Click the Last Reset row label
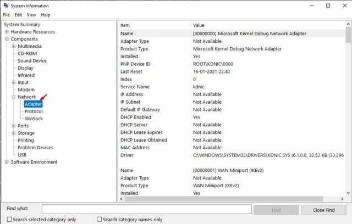The height and width of the screenshot is (224, 352). (x=131, y=72)
